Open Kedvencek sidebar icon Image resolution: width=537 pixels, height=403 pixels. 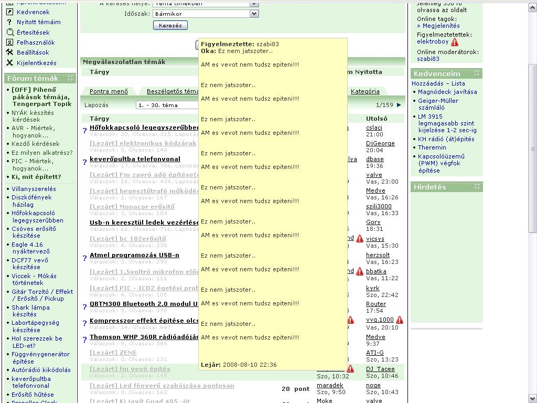coord(10,12)
